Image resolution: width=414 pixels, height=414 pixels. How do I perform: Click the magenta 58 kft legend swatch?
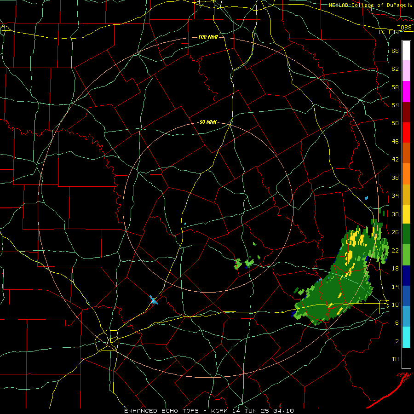(x=406, y=92)
